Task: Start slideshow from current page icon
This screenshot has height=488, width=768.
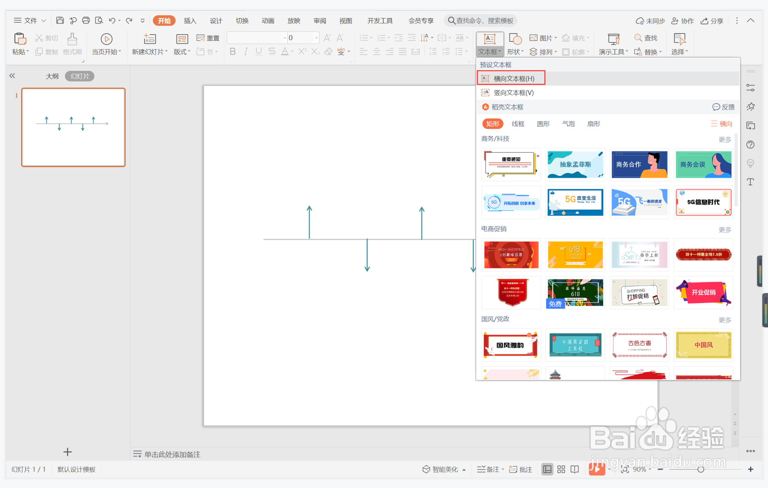Action: coord(106,39)
